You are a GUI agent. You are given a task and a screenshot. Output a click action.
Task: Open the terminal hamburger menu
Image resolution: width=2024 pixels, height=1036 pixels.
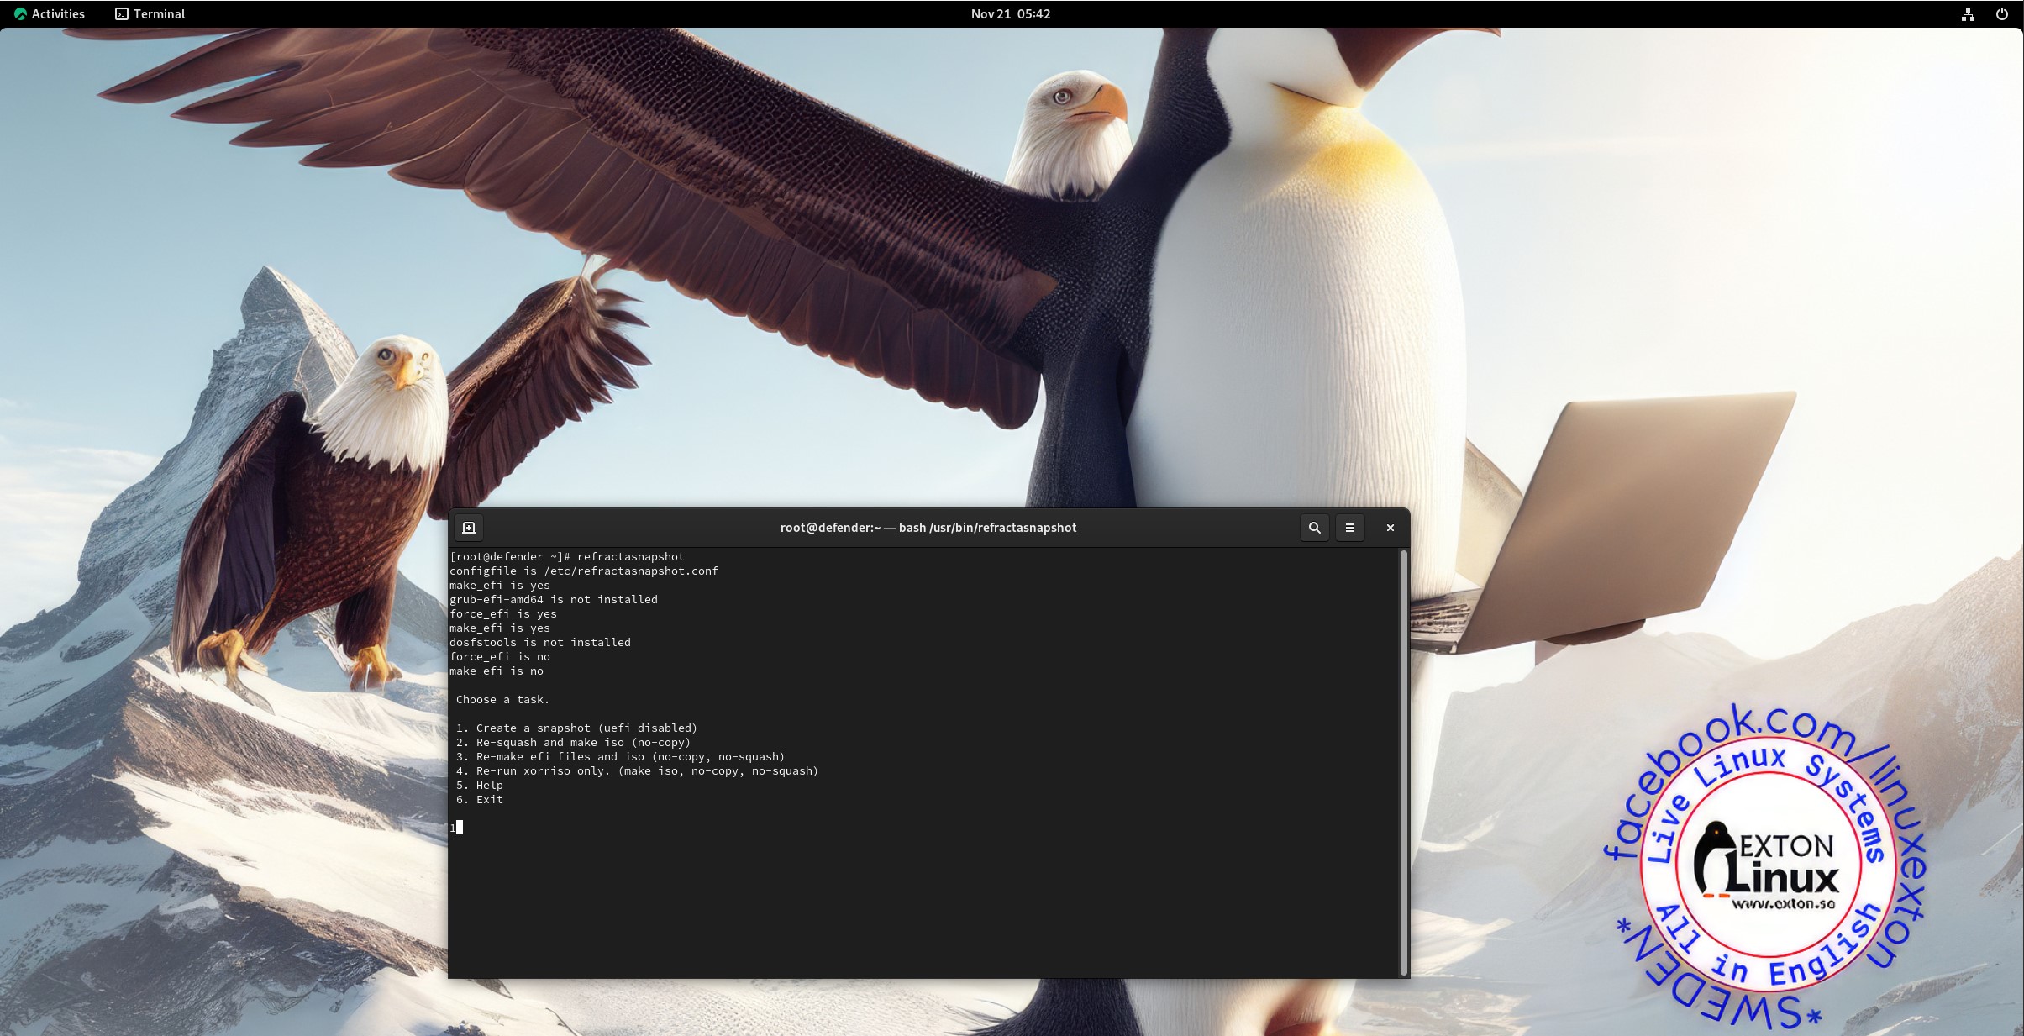tap(1350, 528)
